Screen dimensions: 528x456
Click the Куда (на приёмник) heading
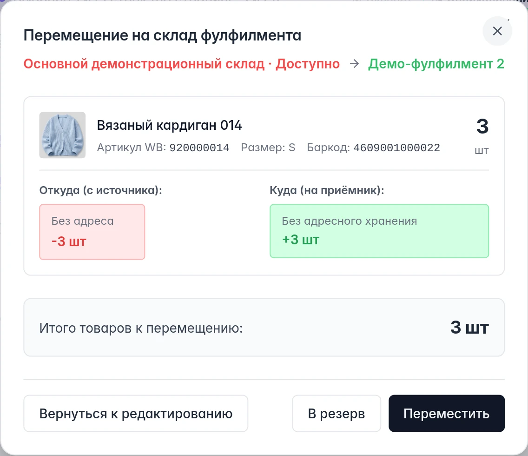pyautogui.click(x=327, y=190)
